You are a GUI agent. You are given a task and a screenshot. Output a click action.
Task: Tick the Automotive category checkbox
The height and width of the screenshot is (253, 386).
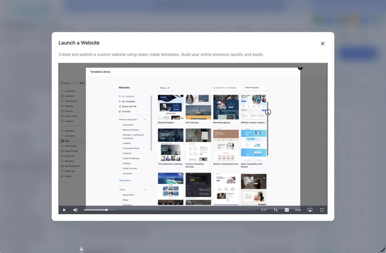point(121,125)
